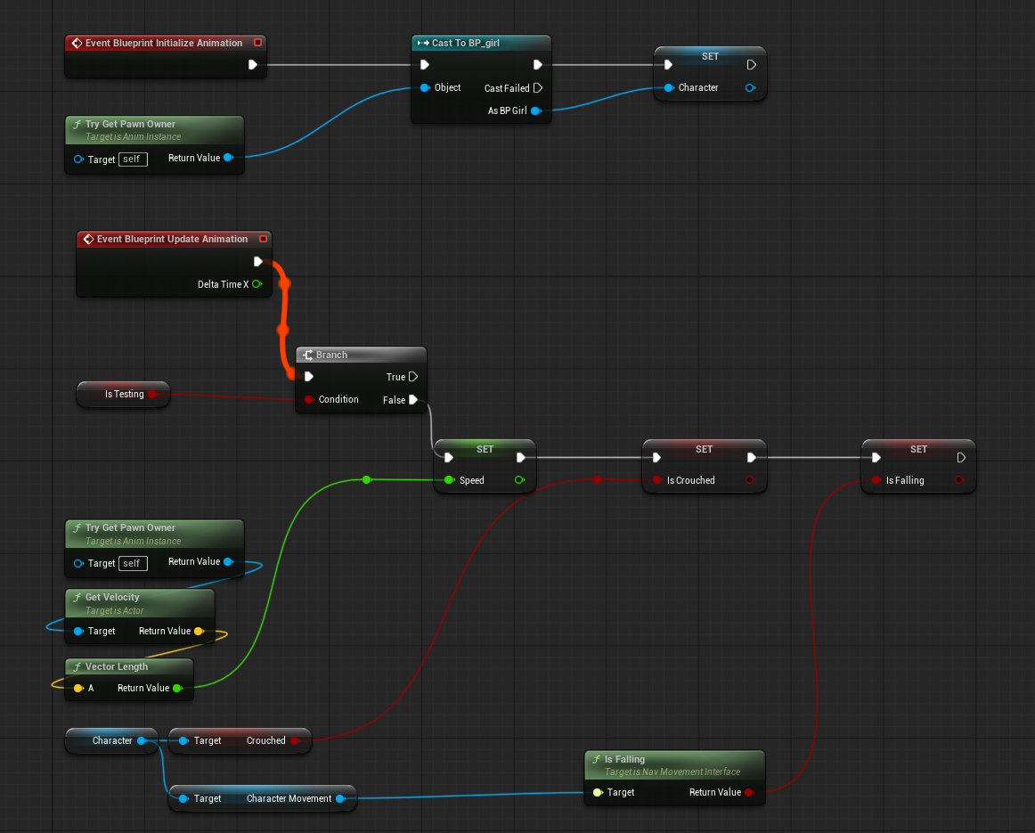Click the green reroute node on Speed wire
Image resolution: width=1035 pixels, height=833 pixels.
pos(366,480)
